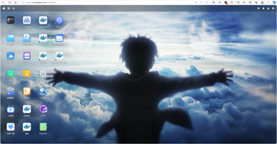Toggle the browser split screen icon
This screenshot has height=144, width=277.
(x=238, y=2)
